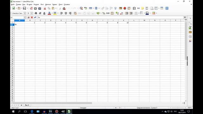Insert a comment with yellow note icon

(142, 8)
